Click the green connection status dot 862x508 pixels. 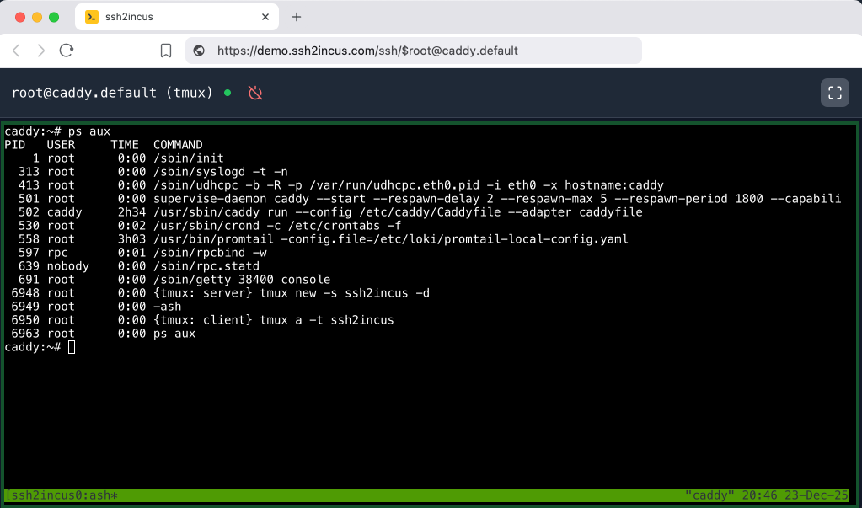[x=228, y=93]
